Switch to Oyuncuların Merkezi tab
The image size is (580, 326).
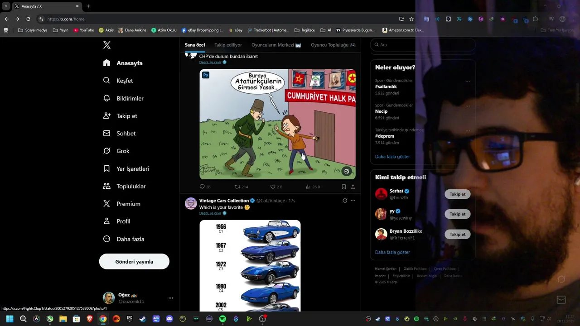point(276,45)
